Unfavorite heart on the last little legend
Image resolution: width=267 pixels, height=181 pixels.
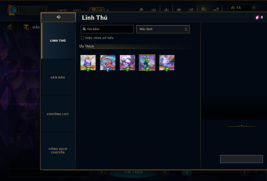[x=171, y=67]
